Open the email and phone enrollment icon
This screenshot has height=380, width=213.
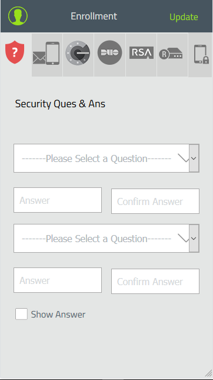tap(47, 55)
